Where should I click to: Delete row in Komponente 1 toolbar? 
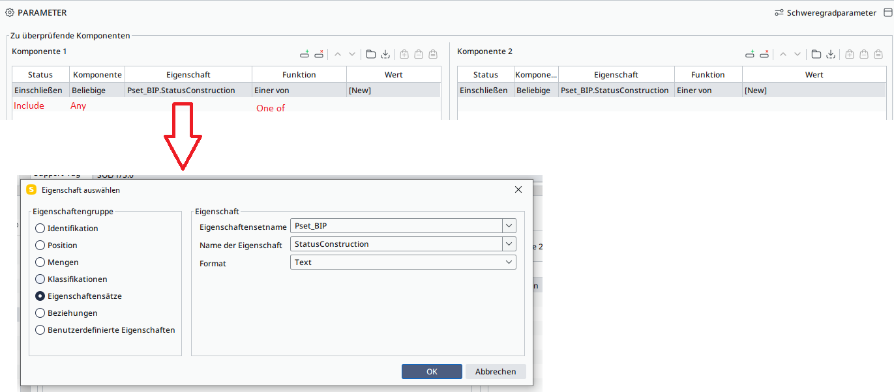[x=319, y=54]
